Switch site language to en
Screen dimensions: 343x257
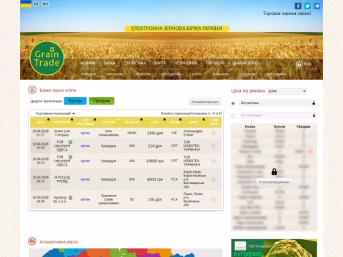point(45,4)
